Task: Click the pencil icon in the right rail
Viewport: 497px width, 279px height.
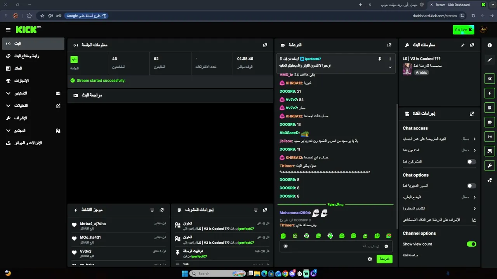Action: pyautogui.click(x=490, y=60)
